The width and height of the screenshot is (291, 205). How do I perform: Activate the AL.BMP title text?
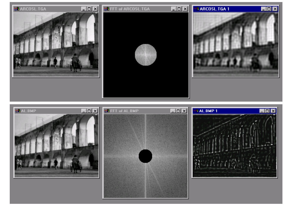coord(29,111)
